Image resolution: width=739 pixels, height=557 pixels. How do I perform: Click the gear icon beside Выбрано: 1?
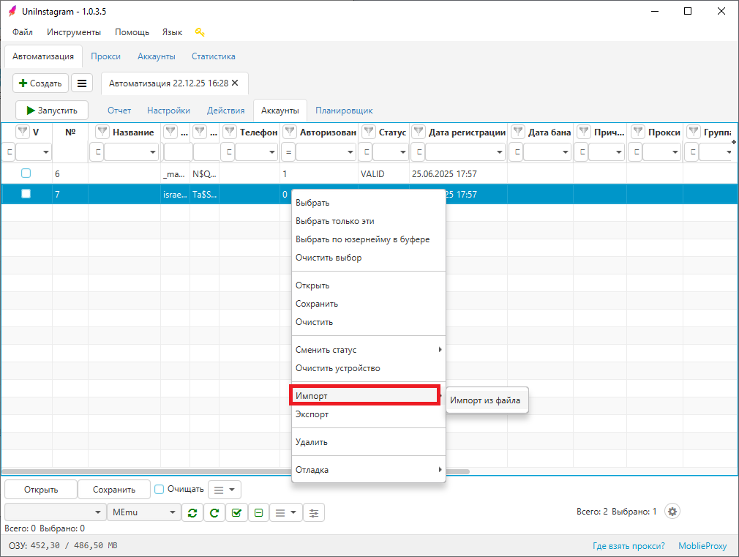[672, 512]
